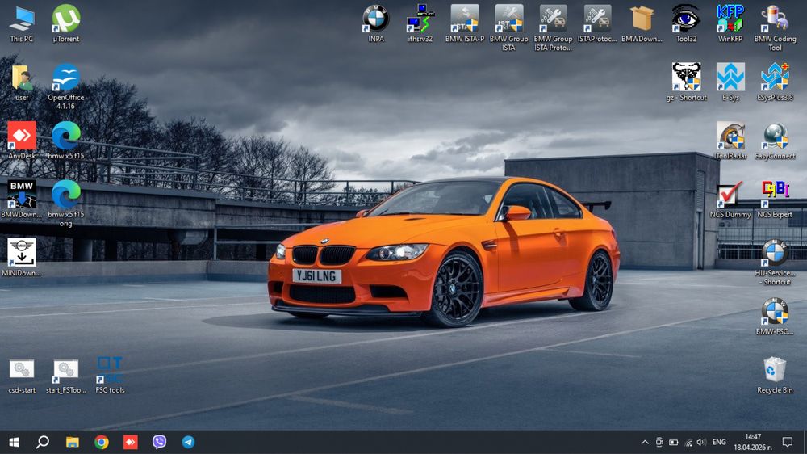Open the IToolRadar shortcut

(x=730, y=141)
